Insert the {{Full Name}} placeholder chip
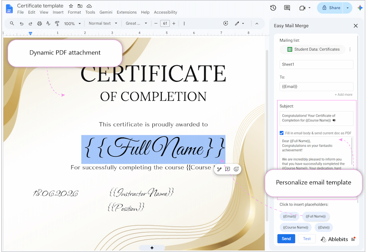This screenshot has width=370, height=252. pos(316,216)
